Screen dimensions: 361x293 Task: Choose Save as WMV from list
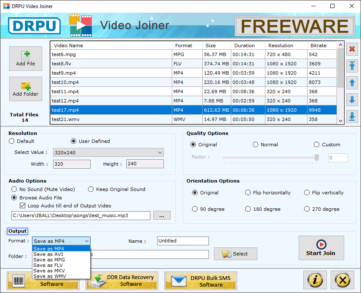coord(61,276)
